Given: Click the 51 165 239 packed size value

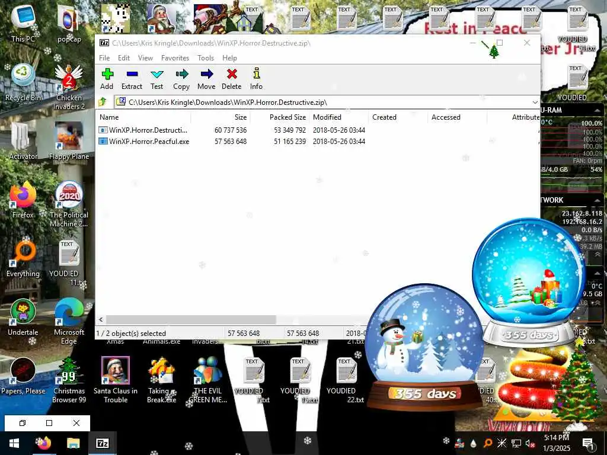Looking at the screenshot, I should [x=289, y=142].
